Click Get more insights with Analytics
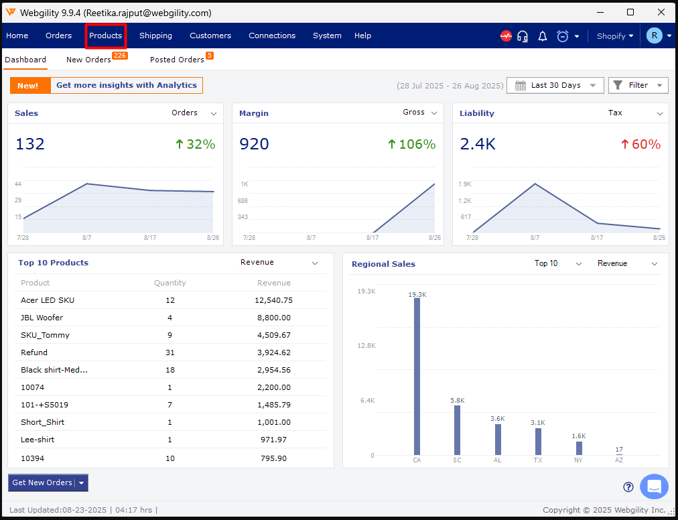 point(127,85)
